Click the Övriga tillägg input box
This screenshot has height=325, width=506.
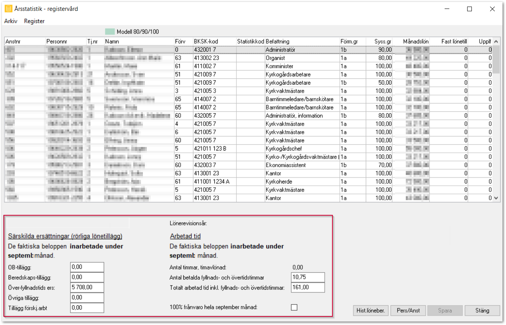pyautogui.click(x=87, y=297)
